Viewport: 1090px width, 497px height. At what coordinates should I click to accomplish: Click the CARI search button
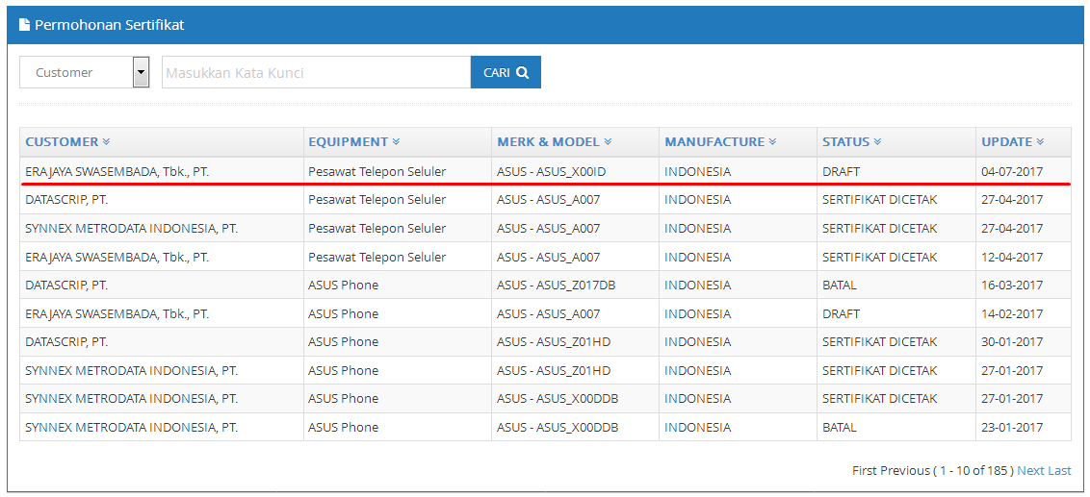506,72
